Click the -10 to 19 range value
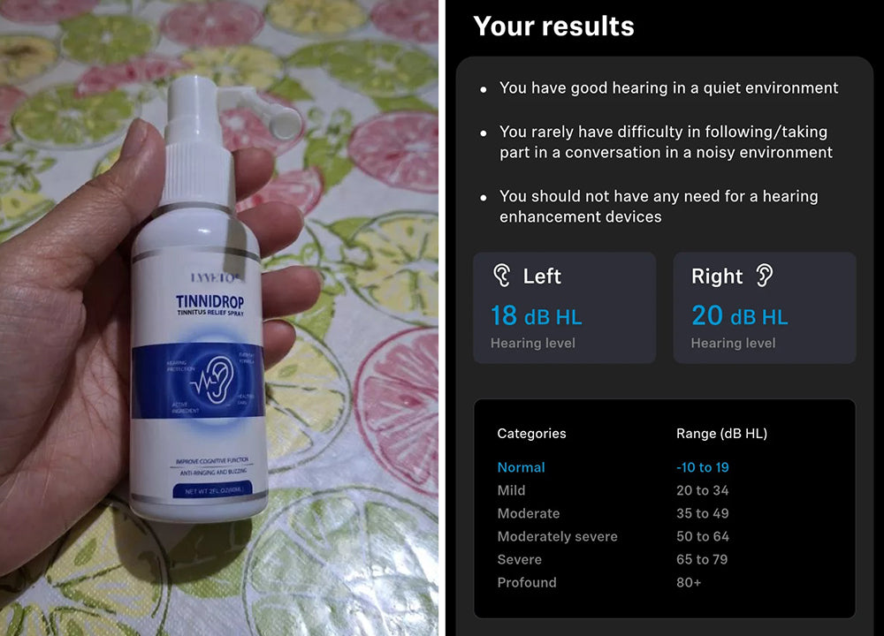Screen dimensions: 884x636 coord(703,467)
